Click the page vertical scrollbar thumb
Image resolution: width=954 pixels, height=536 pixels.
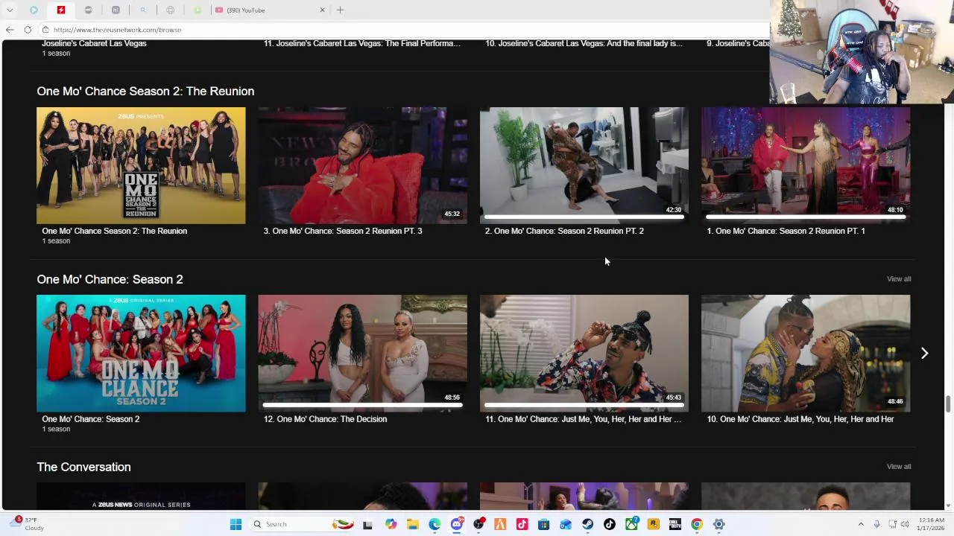(x=948, y=404)
